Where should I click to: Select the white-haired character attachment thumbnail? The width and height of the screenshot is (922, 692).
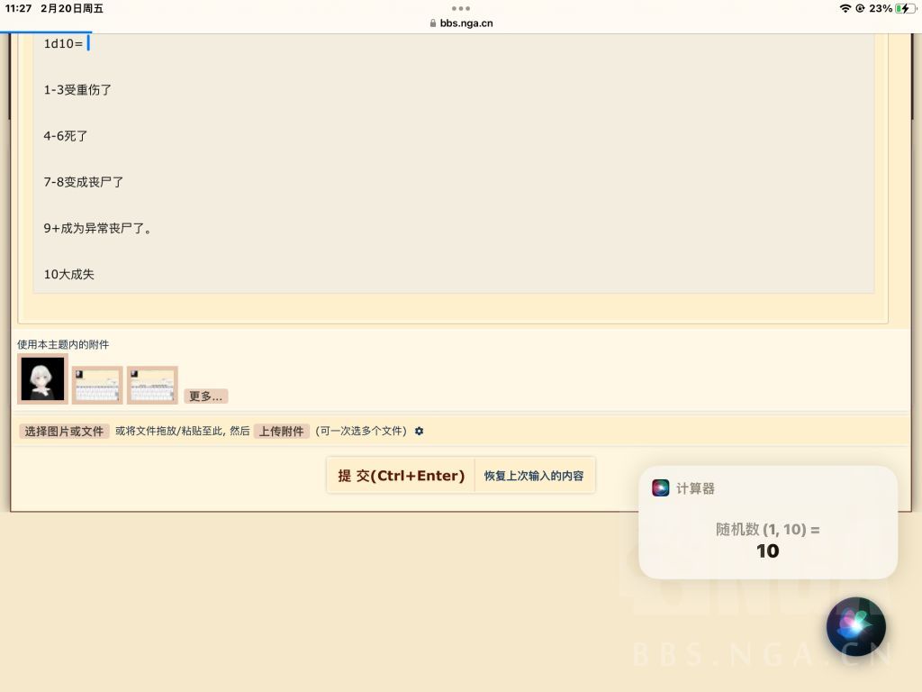point(42,379)
